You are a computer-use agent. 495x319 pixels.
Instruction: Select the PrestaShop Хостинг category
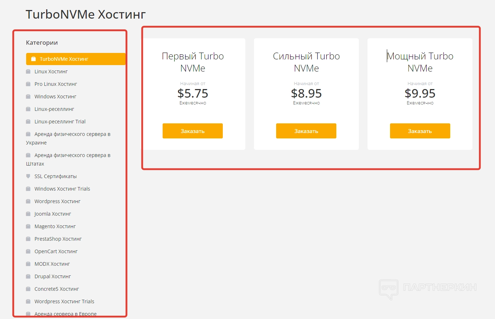point(58,239)
